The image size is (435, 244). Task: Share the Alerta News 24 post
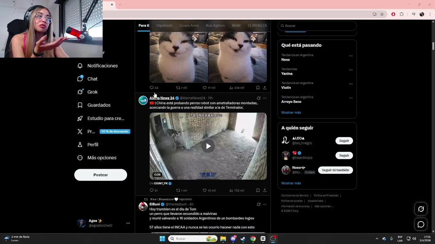click(x=264, y=190)
